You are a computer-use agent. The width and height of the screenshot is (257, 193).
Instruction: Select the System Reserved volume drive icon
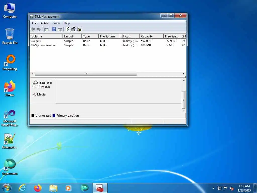(x=33, y=45)
